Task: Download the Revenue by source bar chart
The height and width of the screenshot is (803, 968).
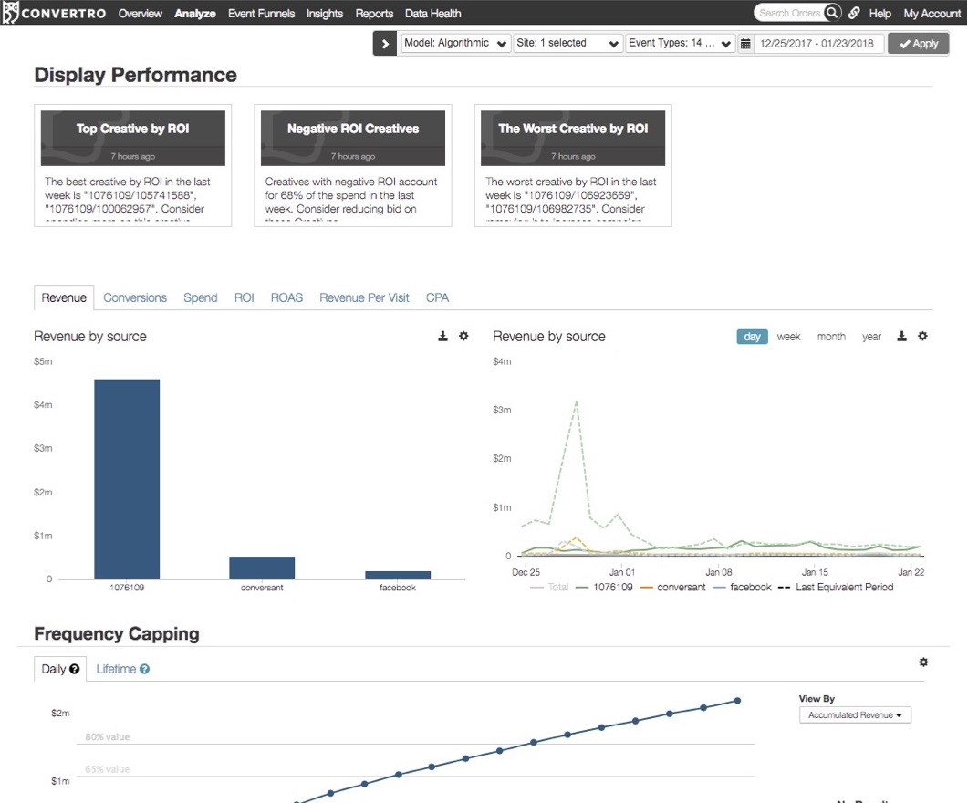Action: pos(442,337)
